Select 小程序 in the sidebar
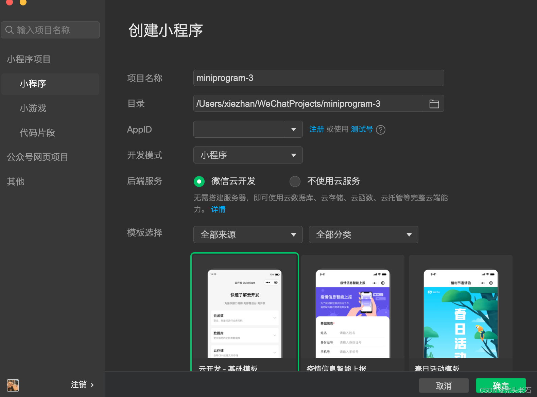Image resolution: width=537 pixels, height=397 pixels. click(50, 84)
